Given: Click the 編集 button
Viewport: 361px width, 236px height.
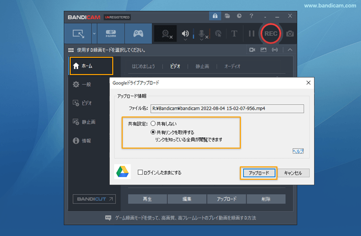Looking at the screenshot, I should [x=187, y=199].
